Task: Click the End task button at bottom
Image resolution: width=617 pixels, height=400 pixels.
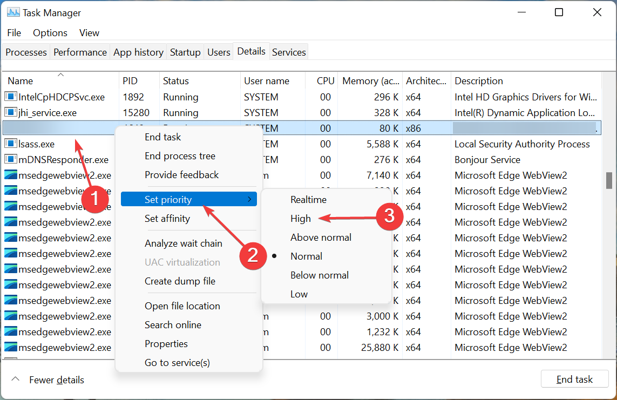Action: pos(574,379)
